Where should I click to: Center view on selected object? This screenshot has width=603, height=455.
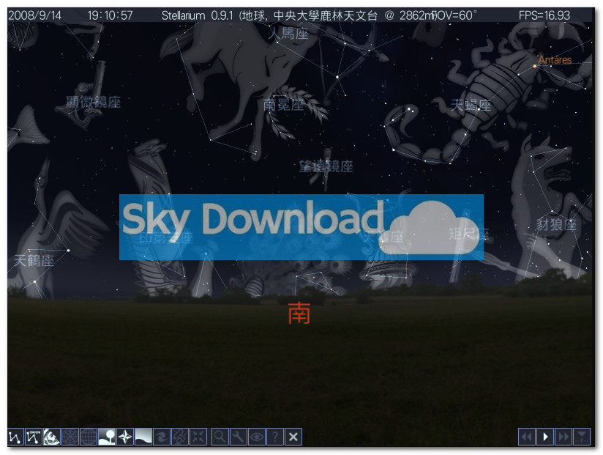(198, 437)
